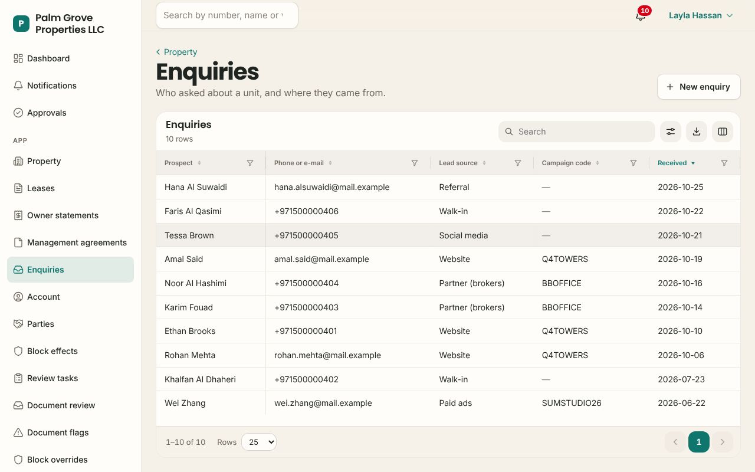755x472 pixels.
Task: Click the Palm Grove Properties logo
Action: tap(21, 24)
